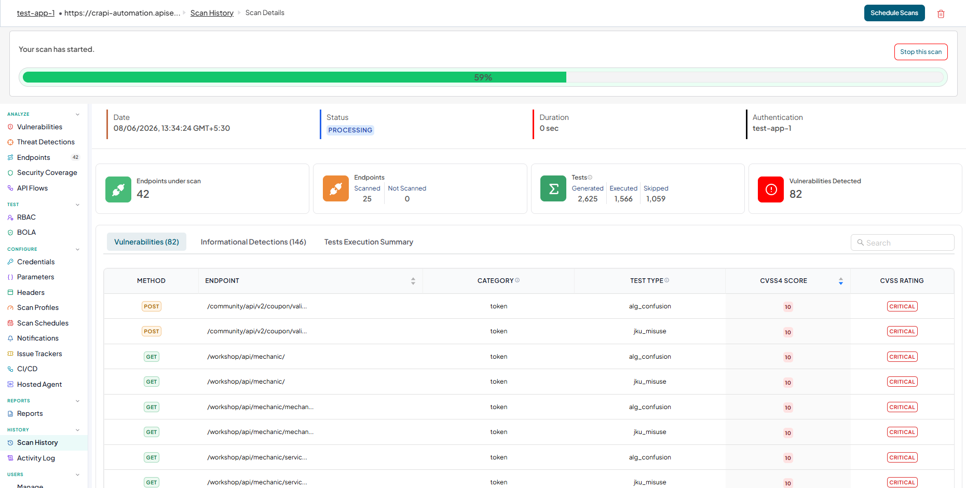Collapse the ANALYZE sidebar section

(77, 114)
